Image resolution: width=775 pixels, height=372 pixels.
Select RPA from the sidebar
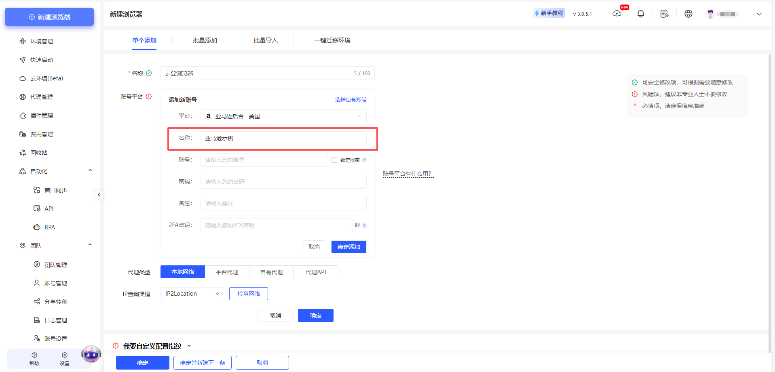click(x=50, y=227)
